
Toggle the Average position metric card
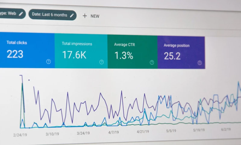click(x=181, y=53)
